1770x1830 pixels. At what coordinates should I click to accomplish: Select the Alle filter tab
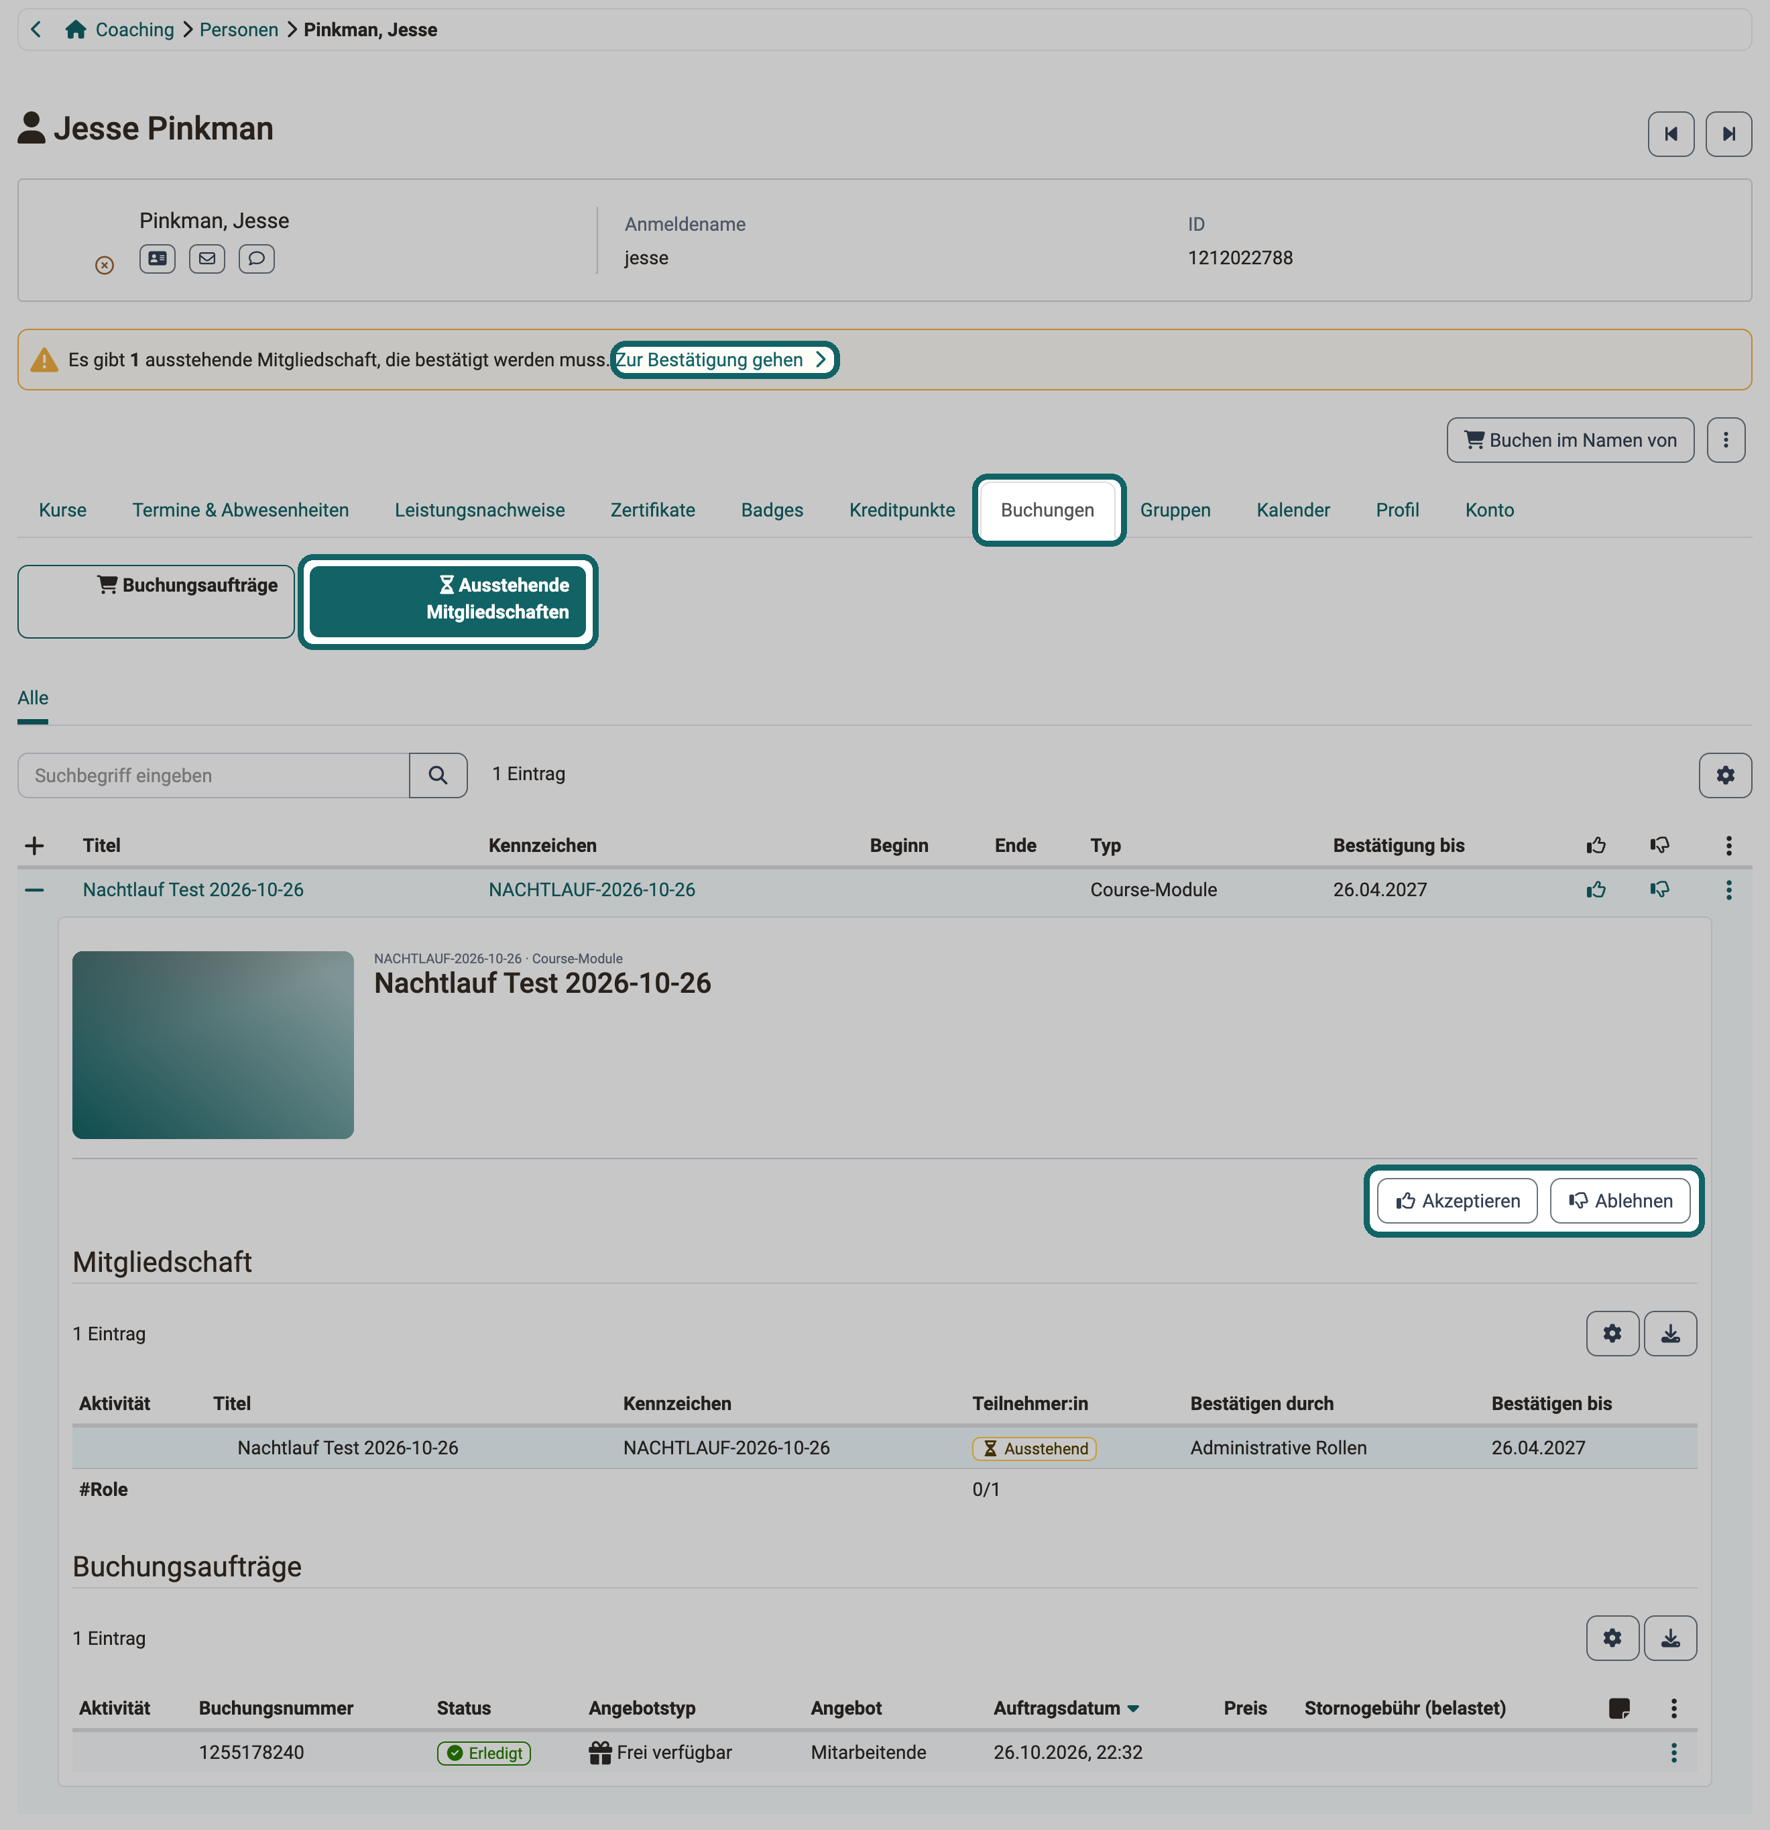(x=33, y=698)
